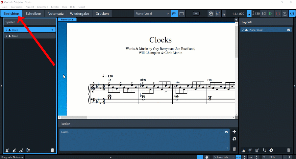Choose the single pages vertical arrangement
Image resolution: width=296 pixels, height=159 pixels.
tap(256, 157)
